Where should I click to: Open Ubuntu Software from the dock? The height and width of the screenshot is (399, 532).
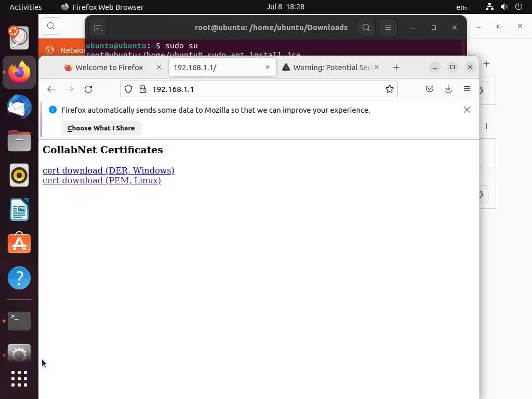click(19, 243)
